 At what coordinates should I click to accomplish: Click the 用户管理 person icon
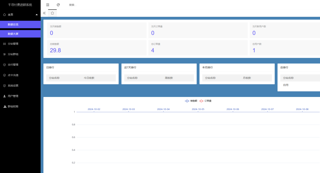[x=4, y=96]
